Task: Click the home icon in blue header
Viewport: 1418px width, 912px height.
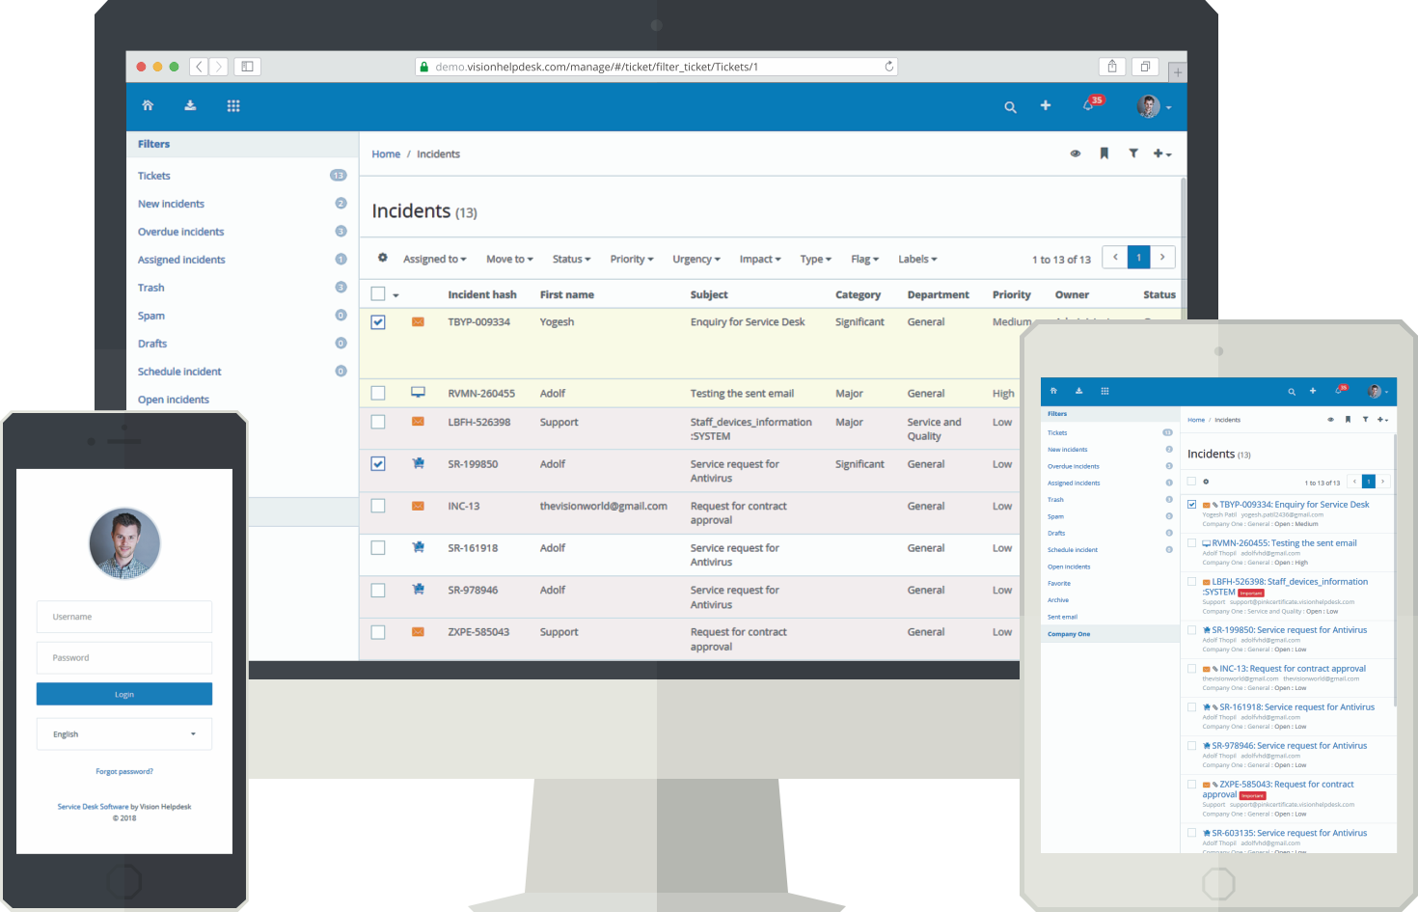Action: click(148, 105)
